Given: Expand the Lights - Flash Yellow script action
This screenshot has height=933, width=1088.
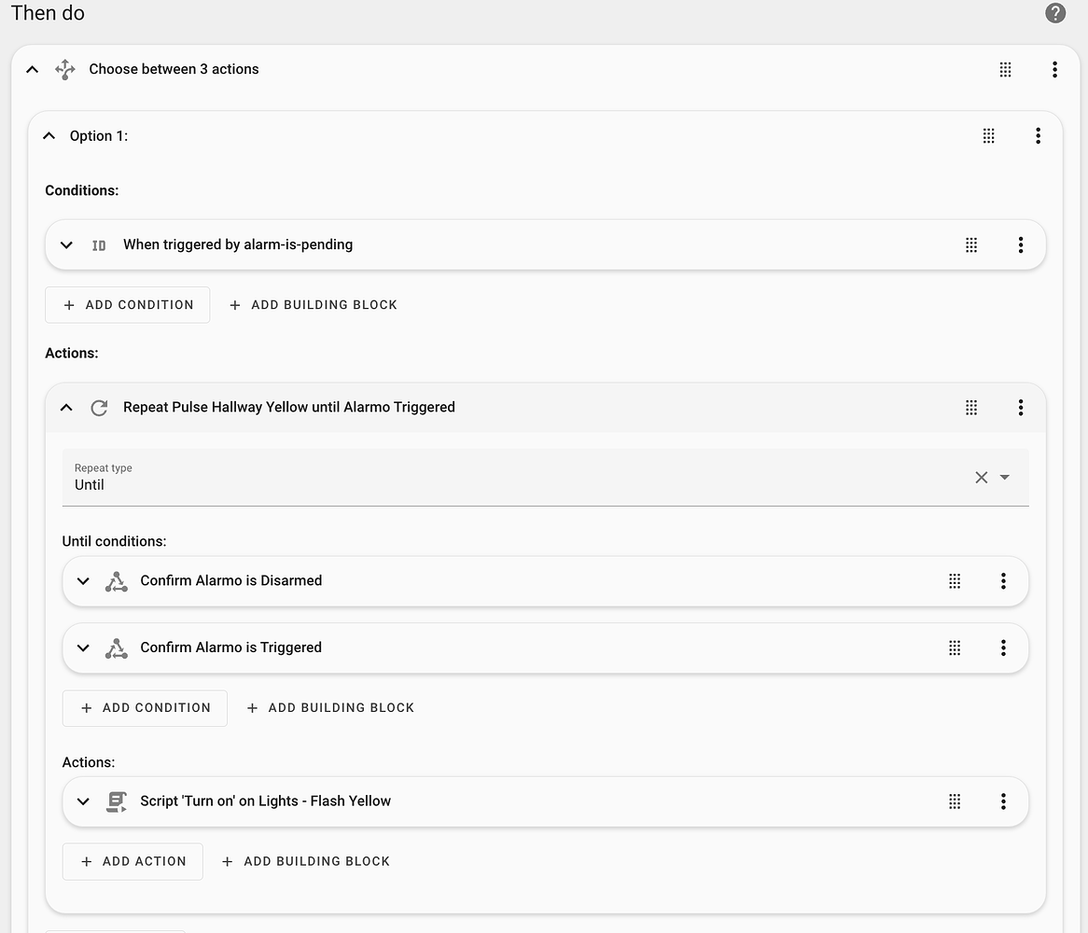Looking at the screenshot, I should click(x=83, y=801).
